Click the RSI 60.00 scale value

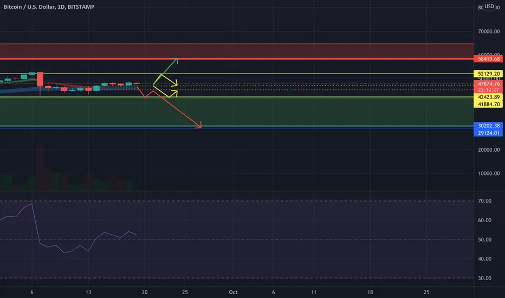tap(485, 221)
